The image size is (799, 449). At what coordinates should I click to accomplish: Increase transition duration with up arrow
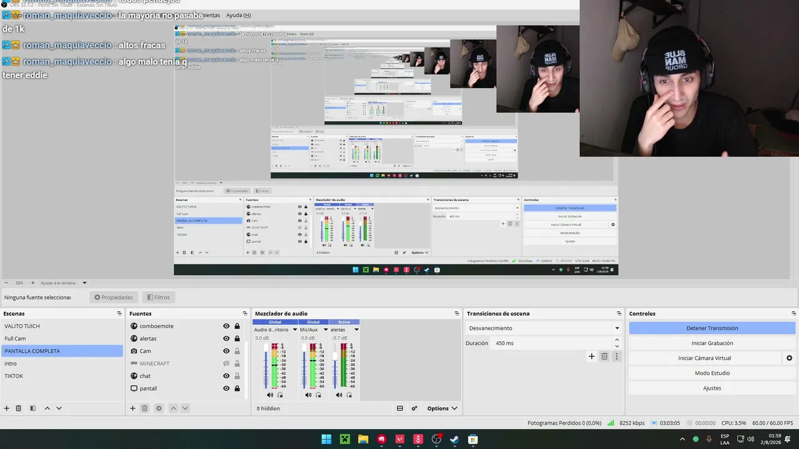tap(617, 340)
